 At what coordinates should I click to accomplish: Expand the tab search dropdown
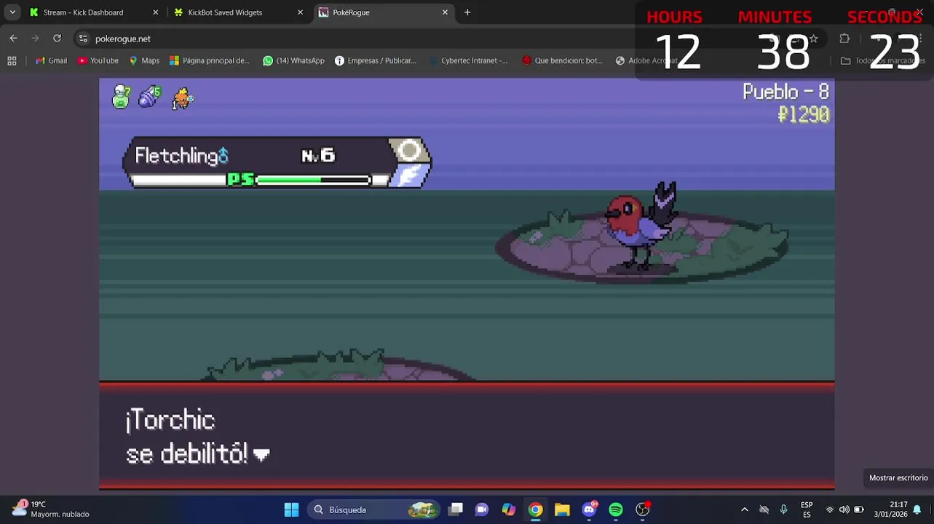(x=12, y=12)
